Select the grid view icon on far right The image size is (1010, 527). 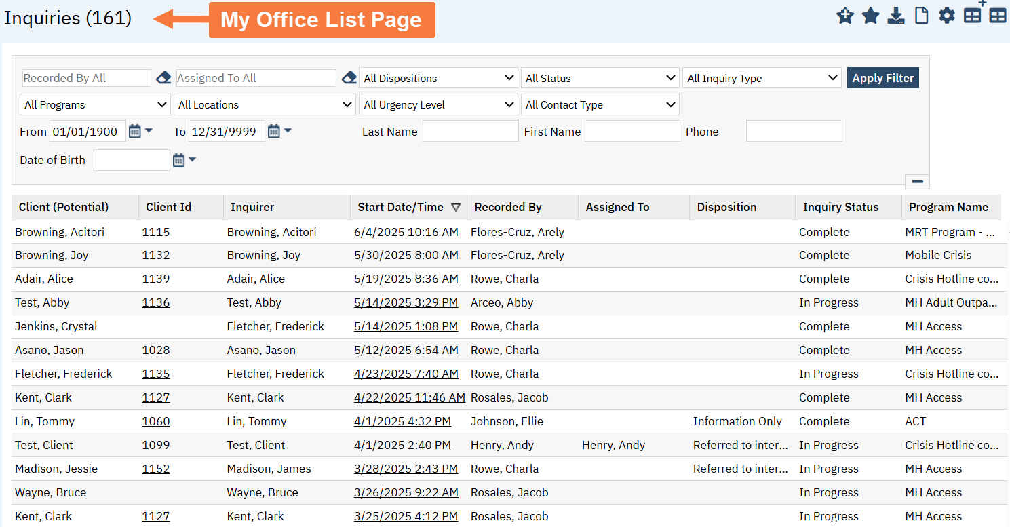(x=997, y=15)
